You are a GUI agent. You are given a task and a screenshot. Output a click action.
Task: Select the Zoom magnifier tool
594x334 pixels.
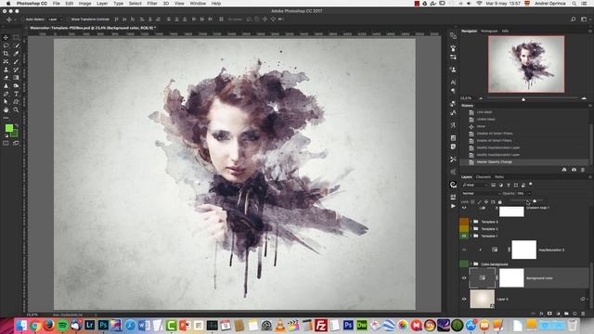[16, 109]
